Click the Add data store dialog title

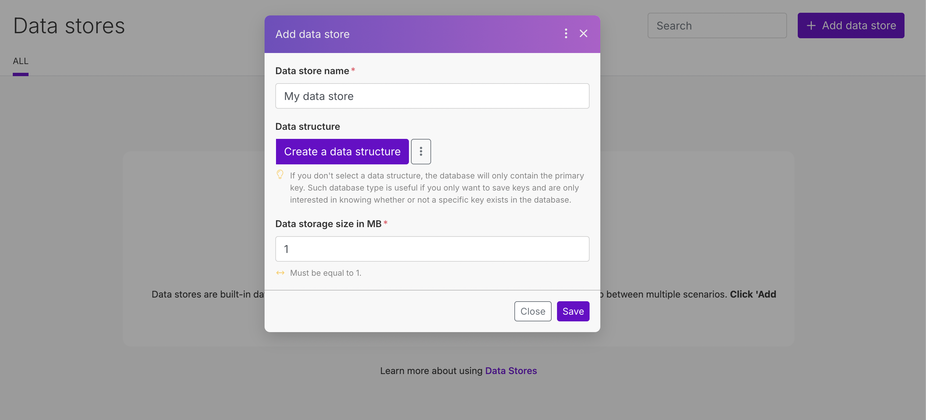[x=312, y=34]
